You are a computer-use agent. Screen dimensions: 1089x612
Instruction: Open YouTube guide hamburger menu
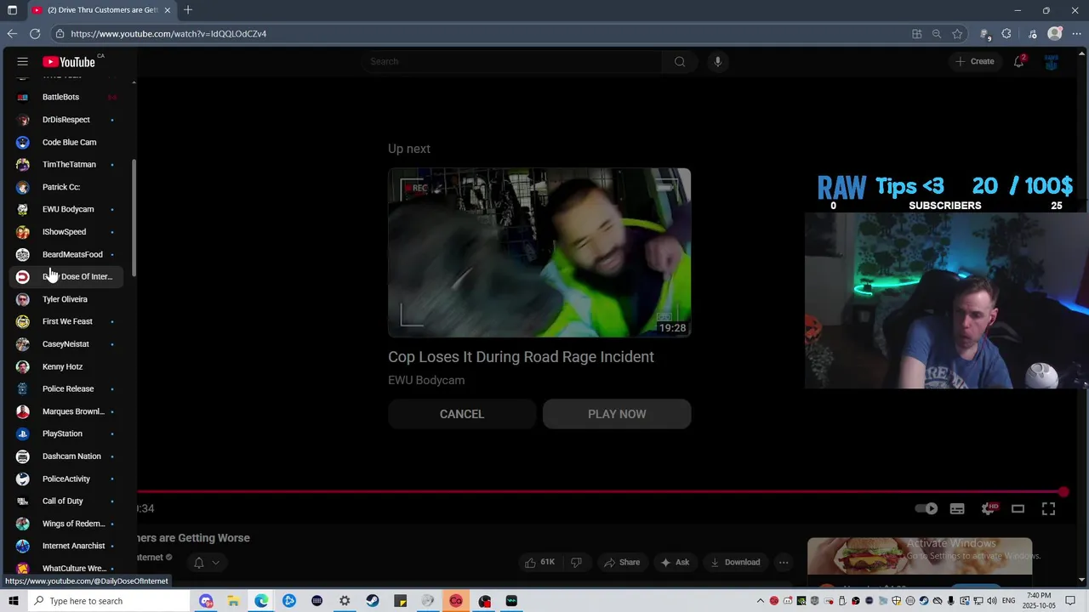click(x=23, y=61)
